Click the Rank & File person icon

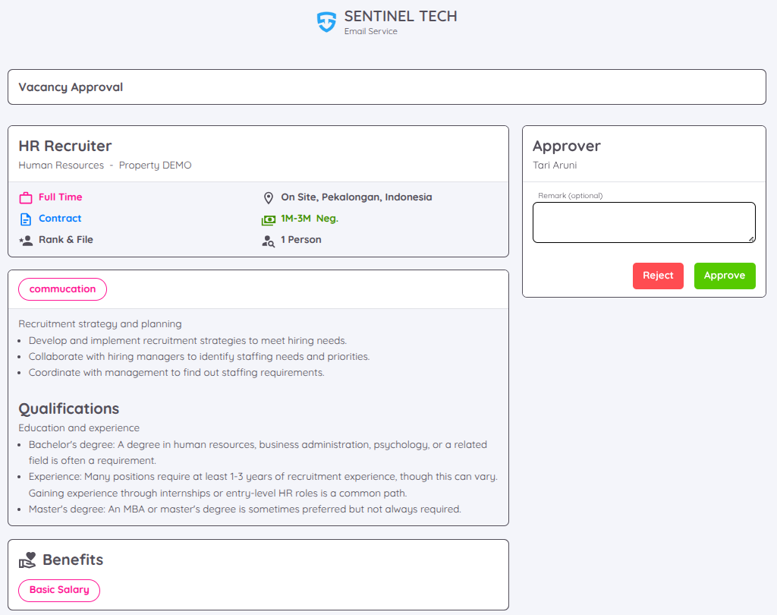click(26, 241)
